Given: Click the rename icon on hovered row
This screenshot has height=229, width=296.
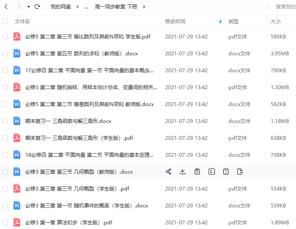Looking at the screenshot, I should (x=212, y=172).
